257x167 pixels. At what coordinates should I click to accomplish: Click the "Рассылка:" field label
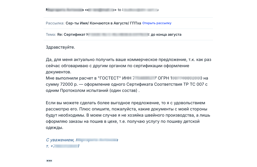pyautogui.click(x=55, y=23)
